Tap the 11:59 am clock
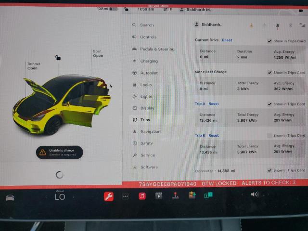The image size is (308, 231). click(146, 9)
